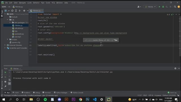The width and height of the screenshot is (181, 102).
Task: Collapse the Lib folder
Action: pyautogui.click(x=8, y=20)
